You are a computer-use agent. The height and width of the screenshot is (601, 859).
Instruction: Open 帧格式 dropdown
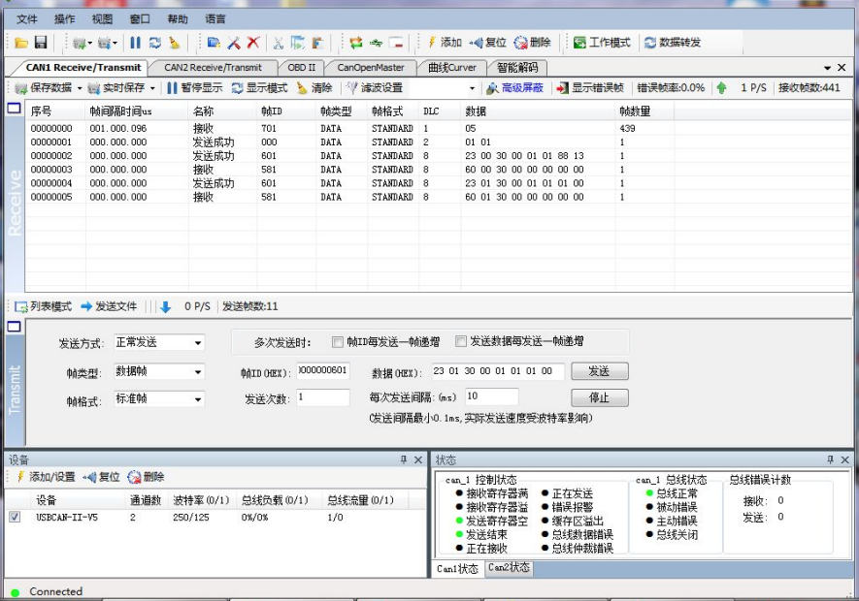(x=198, y=399)
